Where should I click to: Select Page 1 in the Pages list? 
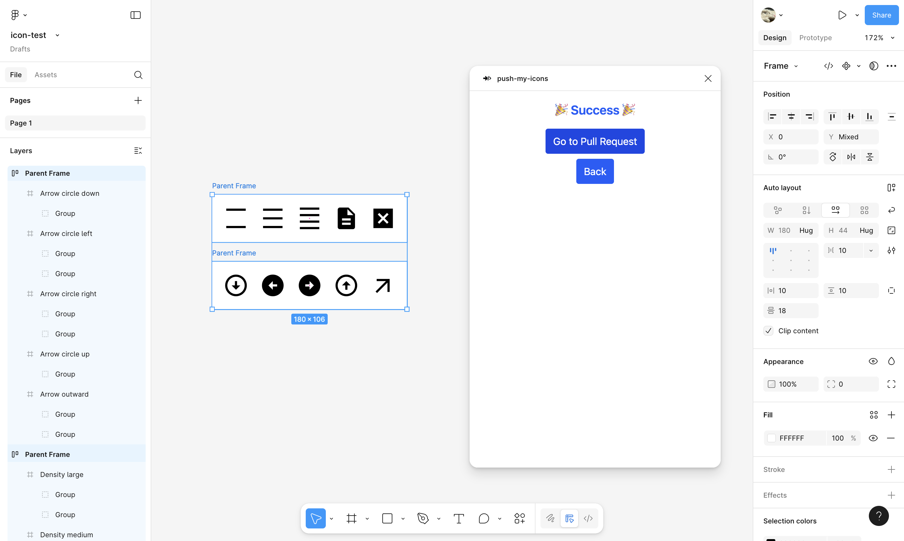(75, 123)
